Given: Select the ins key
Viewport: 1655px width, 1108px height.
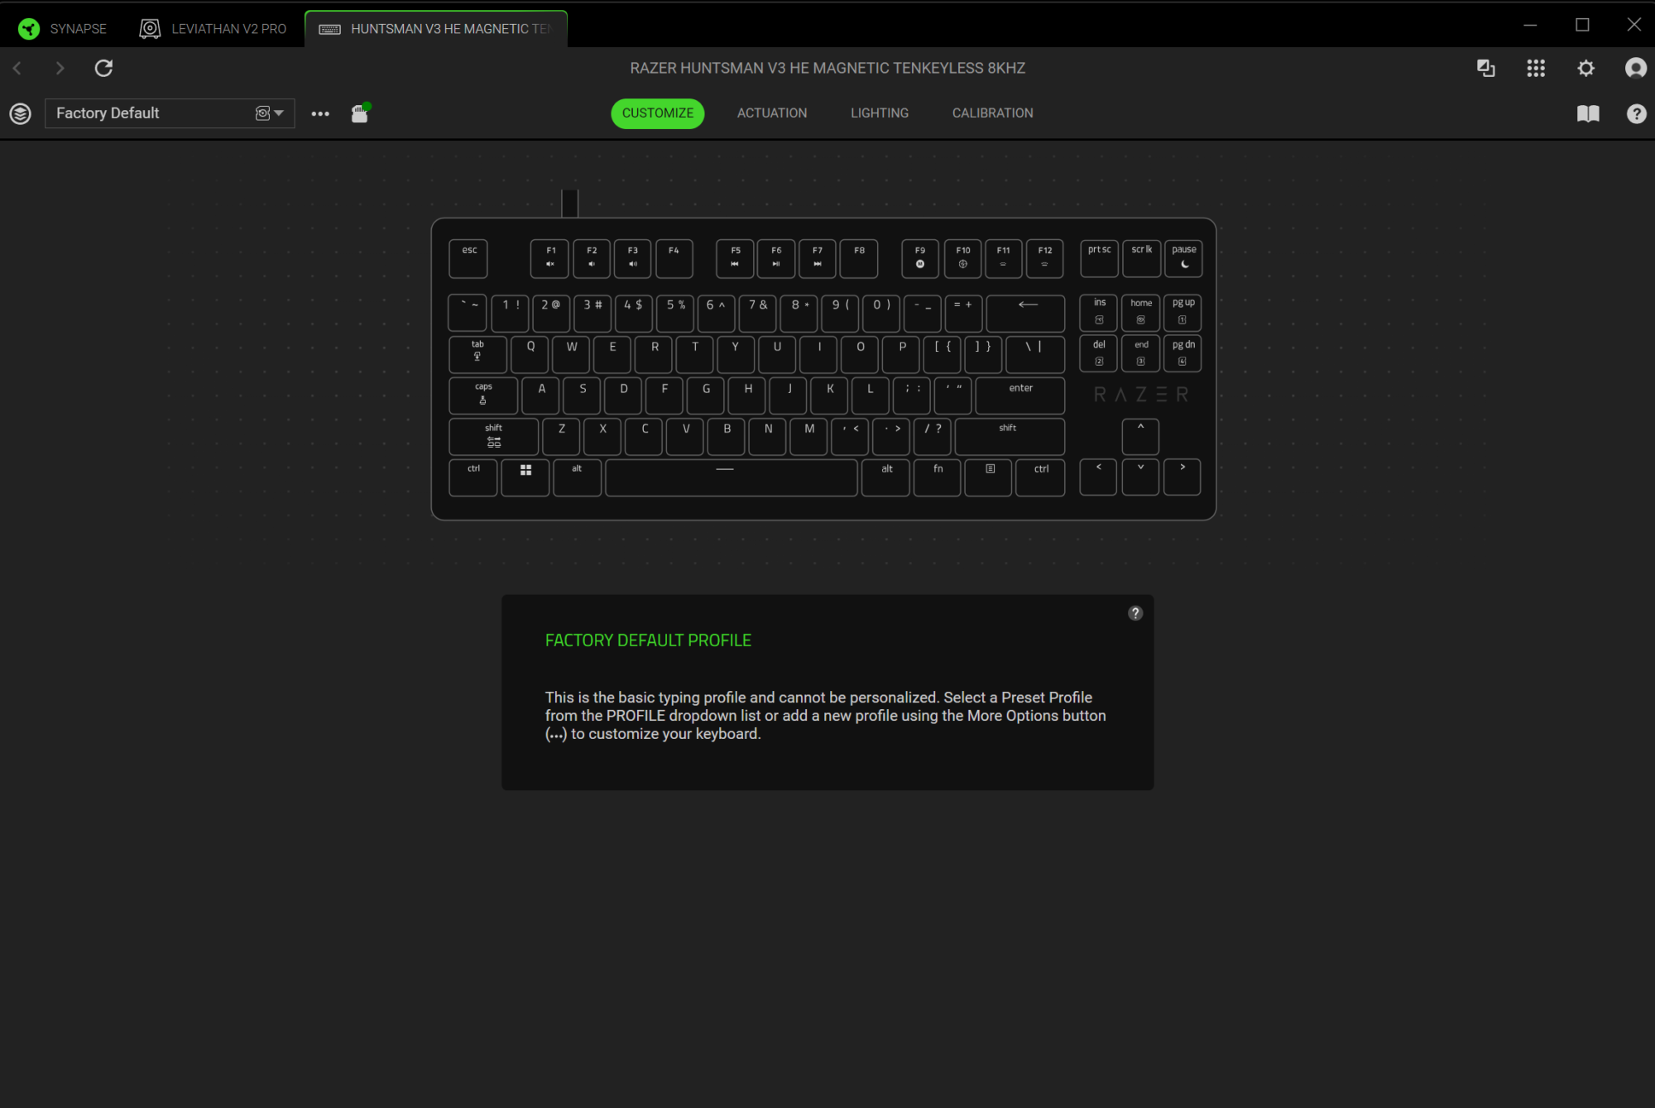Looking at the screenshot, I should (1099, 313).
